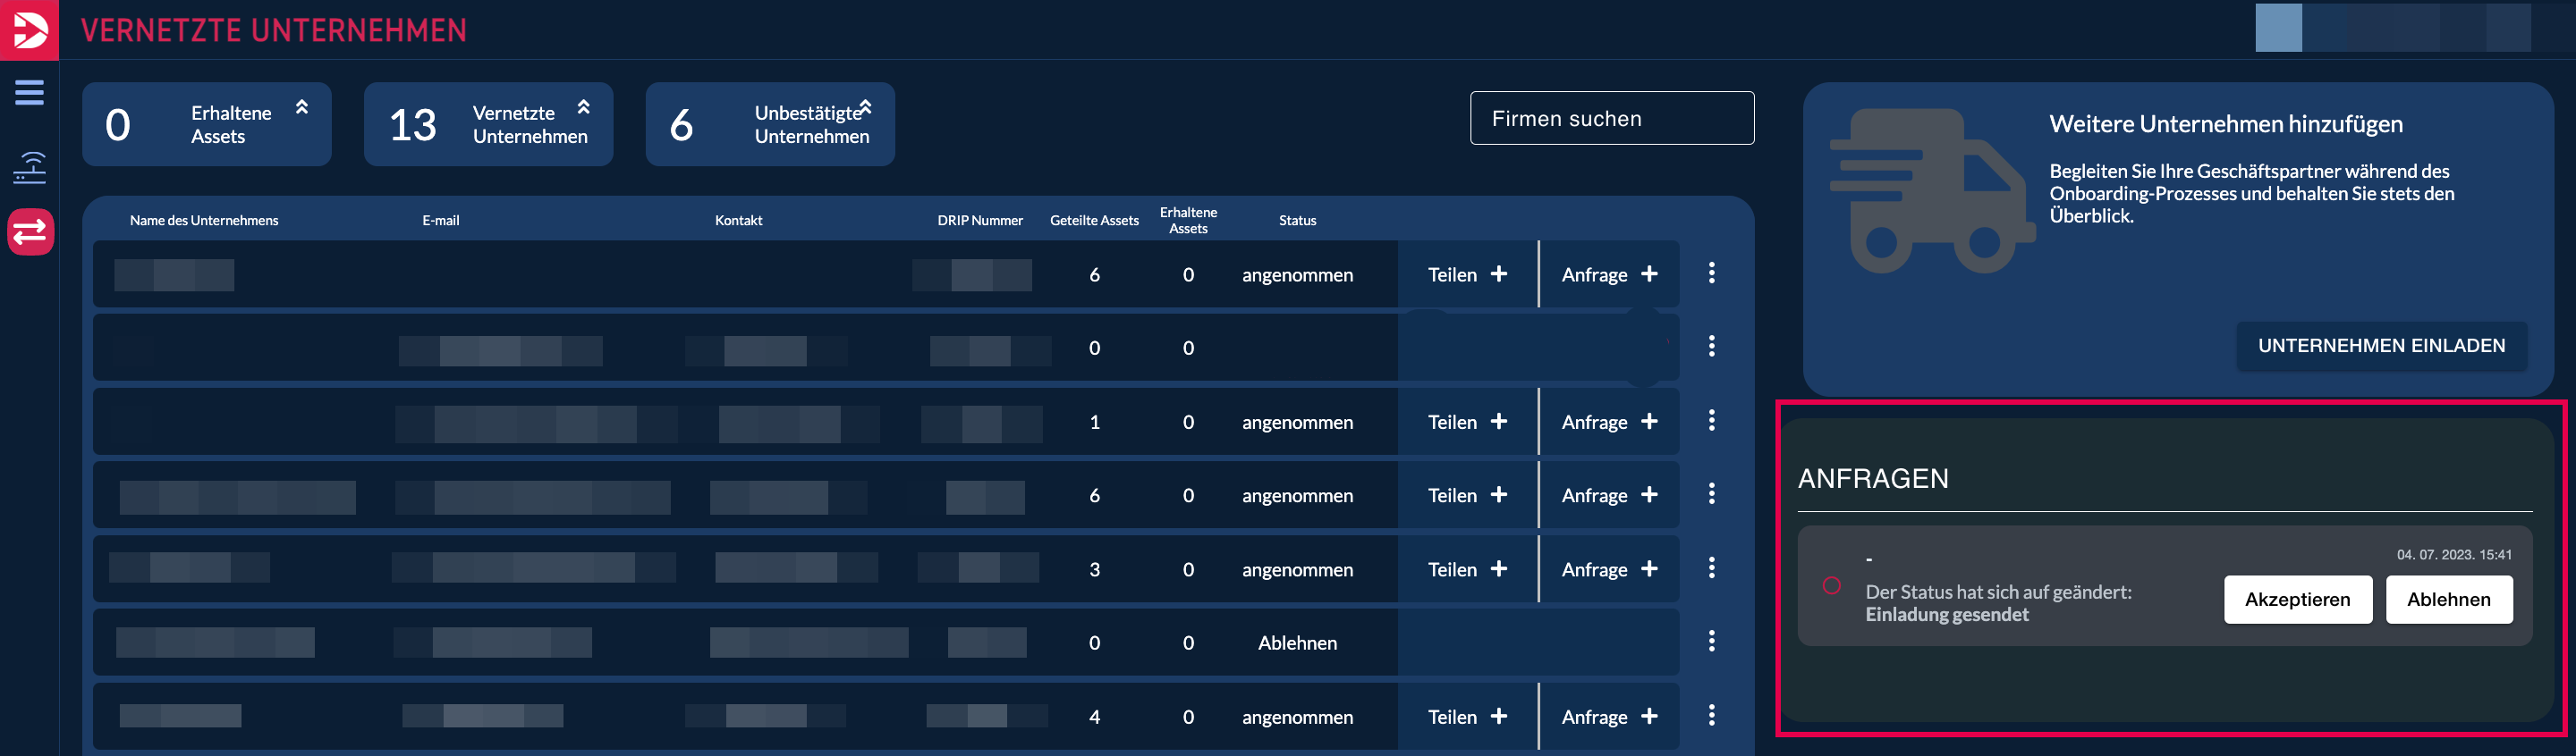Select the red exchange arrows sidebar icon
This screenshot has width=2576, height=756.
click(30, 231)
